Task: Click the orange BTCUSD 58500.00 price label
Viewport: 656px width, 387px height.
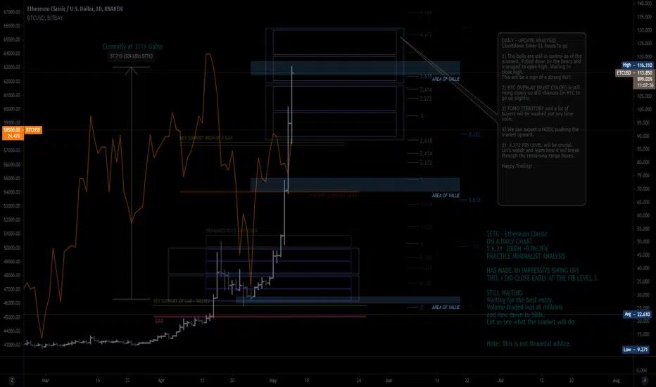Action: (22, 130)
